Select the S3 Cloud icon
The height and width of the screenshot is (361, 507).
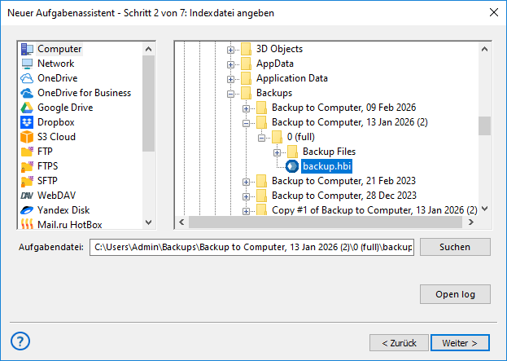(27, 137)
